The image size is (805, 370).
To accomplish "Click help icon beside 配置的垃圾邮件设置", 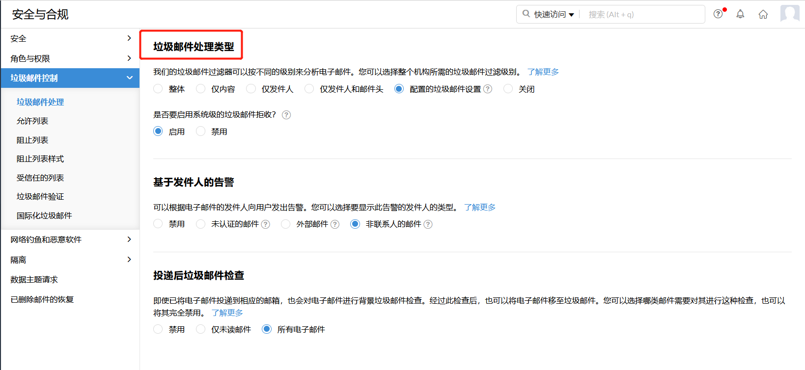I will (x=488, y=89).
